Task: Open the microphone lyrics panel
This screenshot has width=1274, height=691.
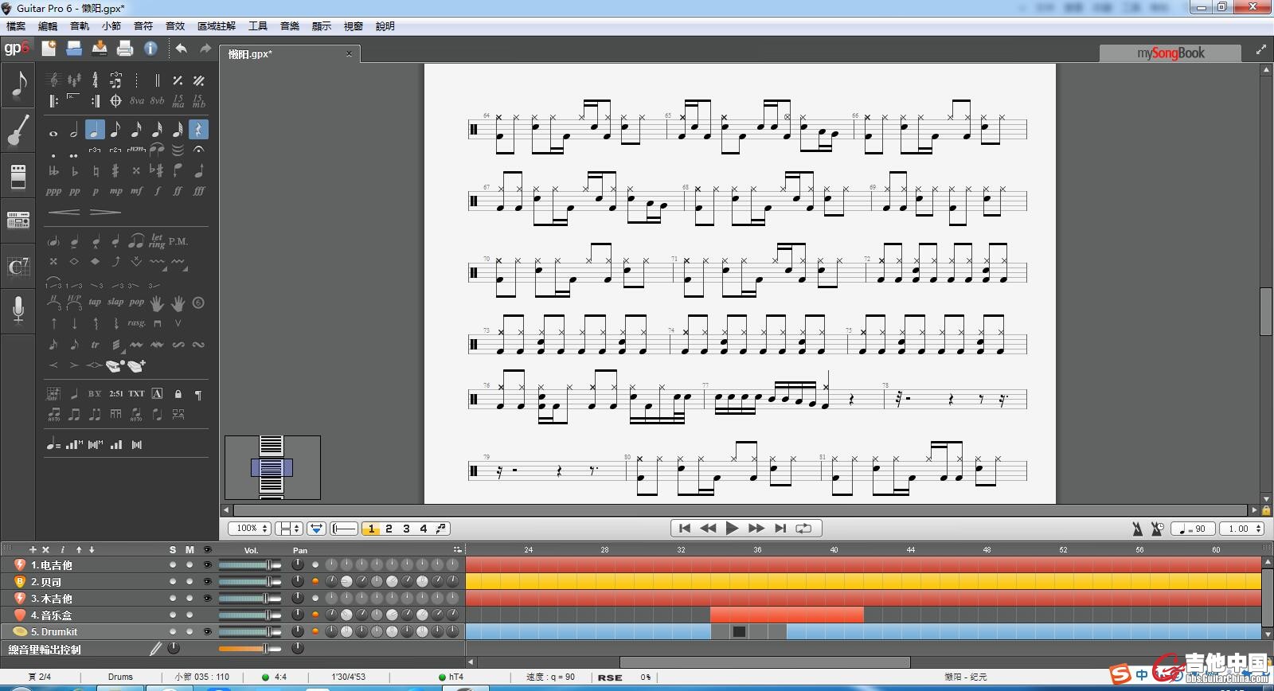Action: [x=18, y=309]
